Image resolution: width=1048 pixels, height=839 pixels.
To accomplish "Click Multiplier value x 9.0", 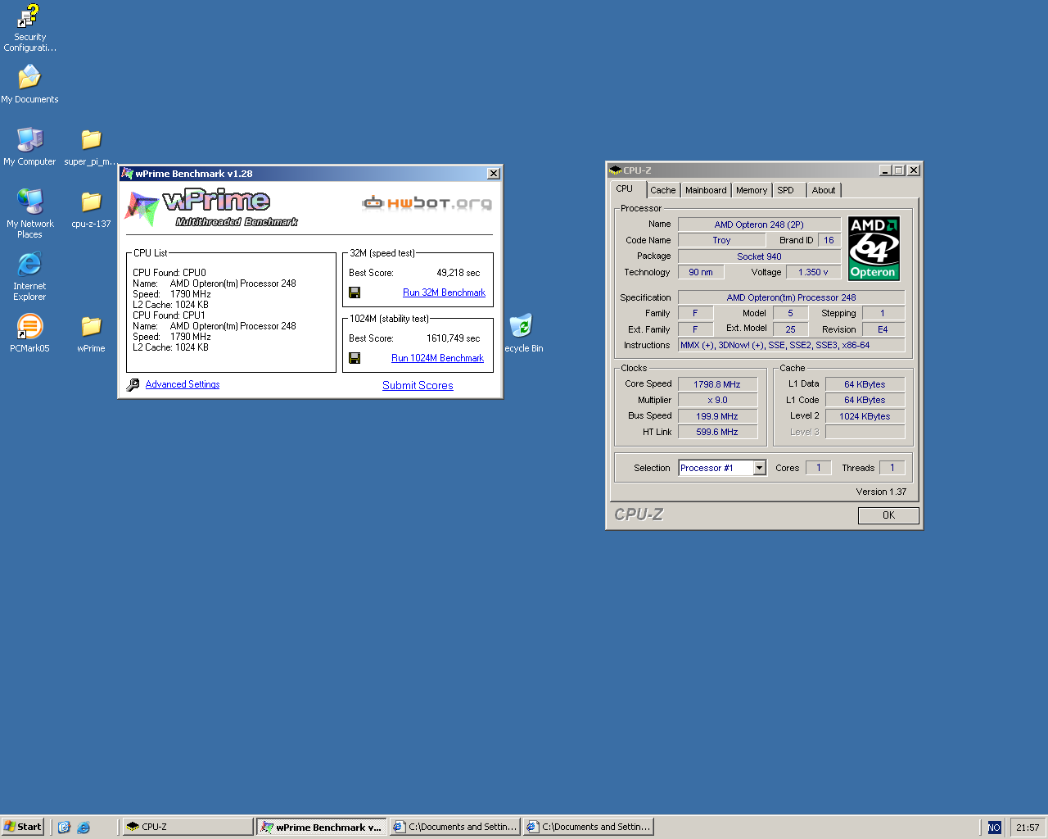I will [x=717, y=400].
